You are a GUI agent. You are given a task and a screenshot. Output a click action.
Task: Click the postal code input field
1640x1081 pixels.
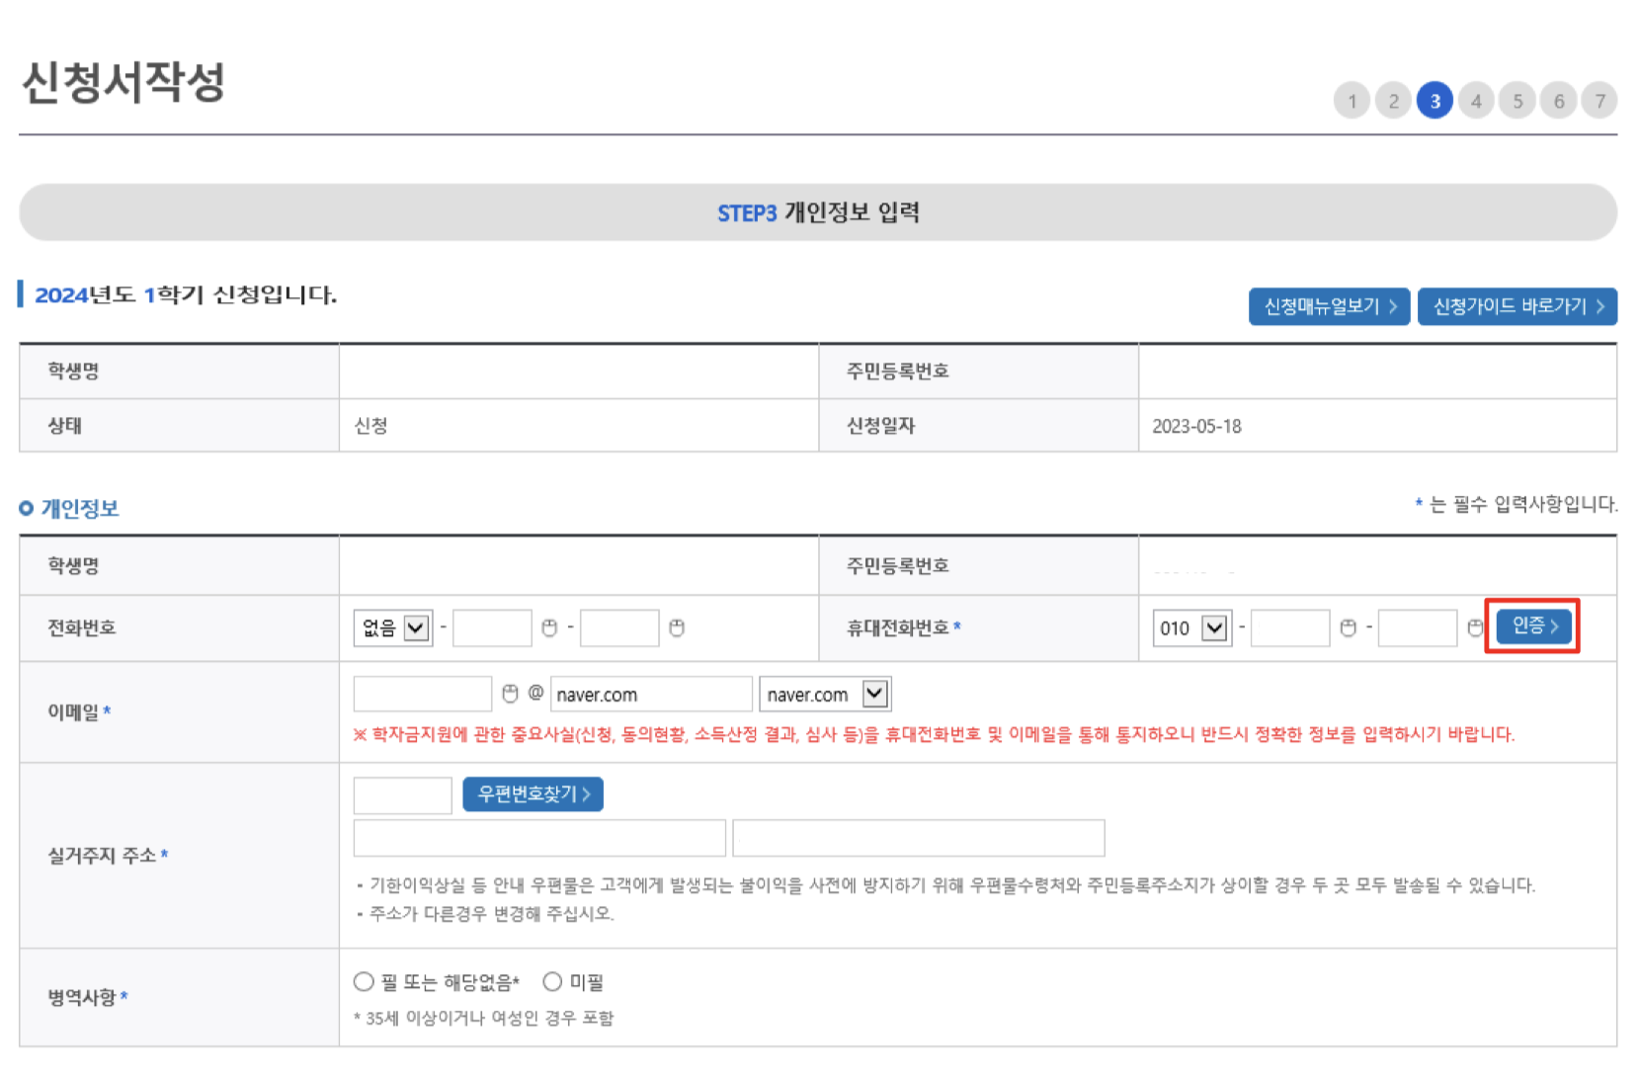pos(401,793)
